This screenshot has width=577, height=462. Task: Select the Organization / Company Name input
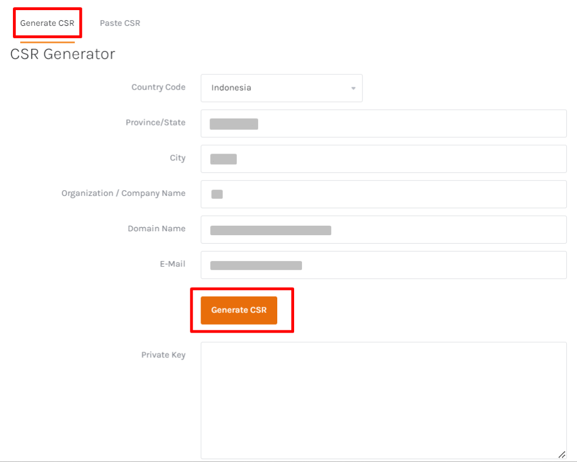point(383,194)
